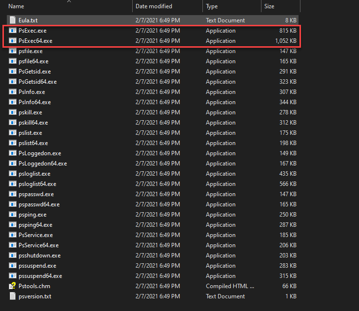The width and height of the screenshot is (359, 311).
Task: Click the psloglist64.exe application icon
Action: (x=13, y=183)
